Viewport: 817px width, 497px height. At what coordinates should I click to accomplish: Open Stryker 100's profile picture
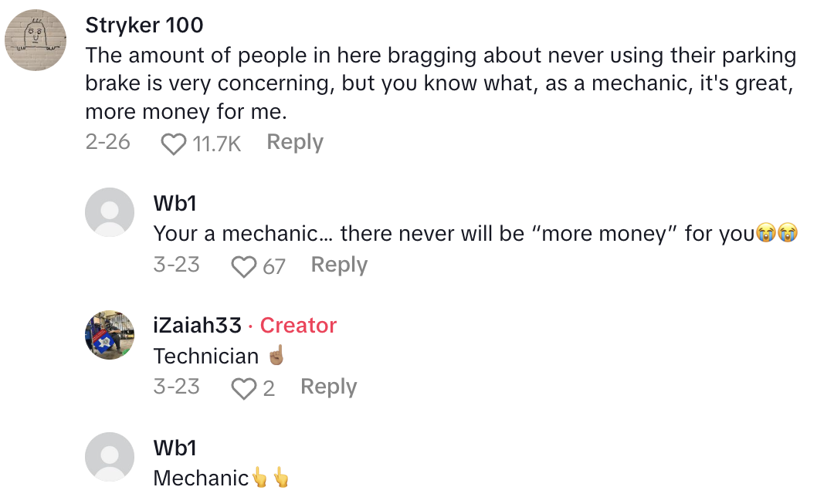point(36,40)
